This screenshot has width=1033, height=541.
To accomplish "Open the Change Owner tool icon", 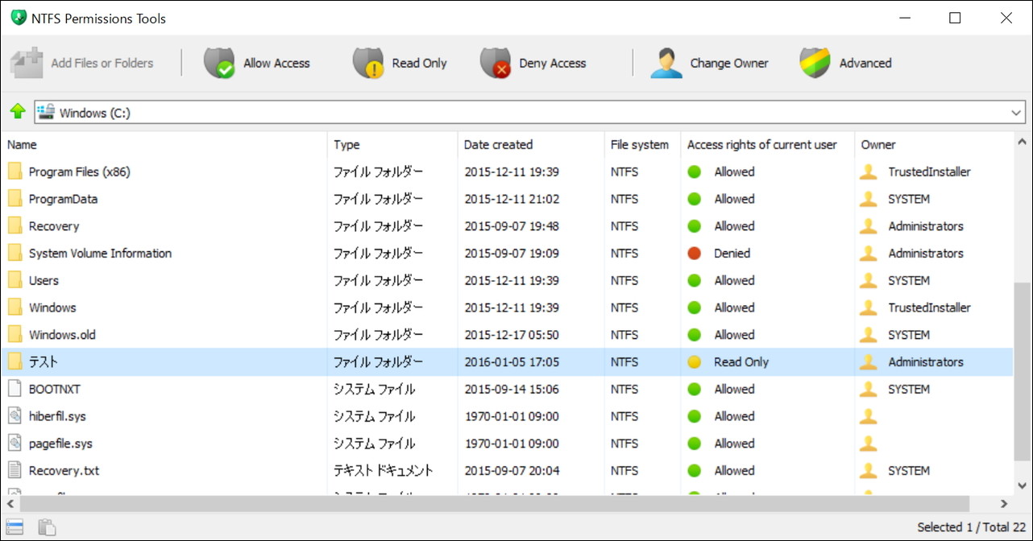I will tap(665, 62).
